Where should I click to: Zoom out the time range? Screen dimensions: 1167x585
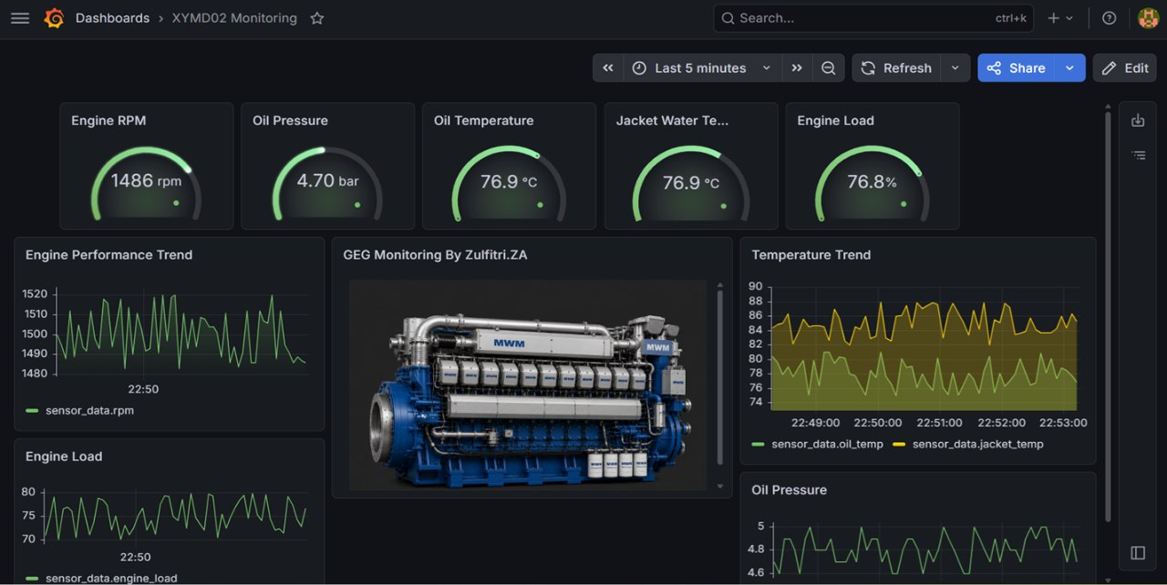pyautogui.click(x=828, y=68)
